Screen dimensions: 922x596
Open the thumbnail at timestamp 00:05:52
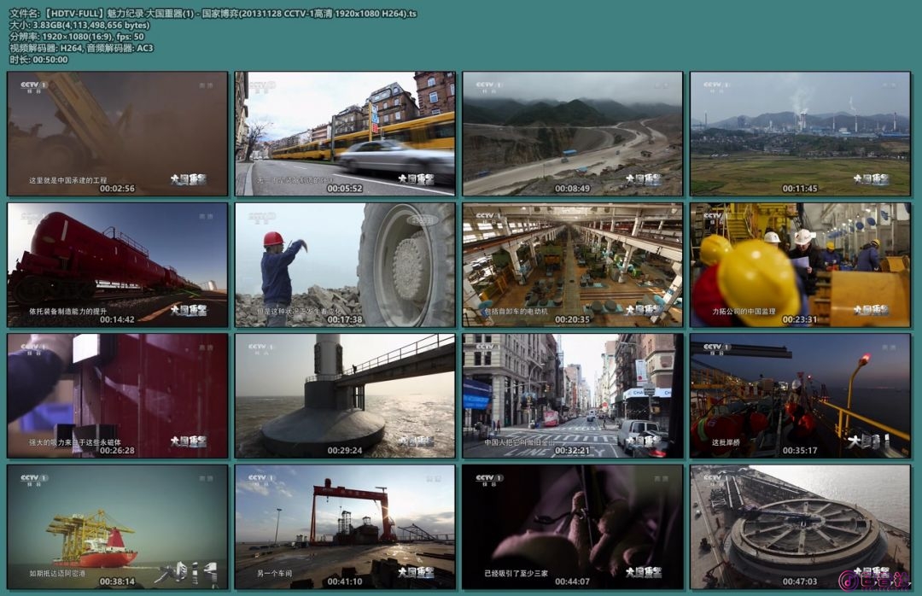click(x=345, y=133)
